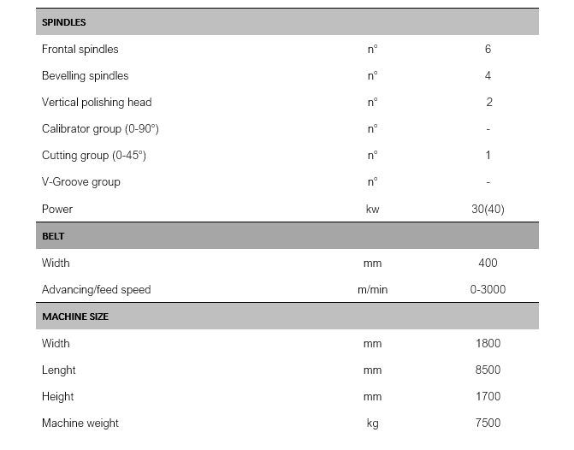574x450 pixels.
Task: Select the machine width value 1800
Action: tap(488, 343)
